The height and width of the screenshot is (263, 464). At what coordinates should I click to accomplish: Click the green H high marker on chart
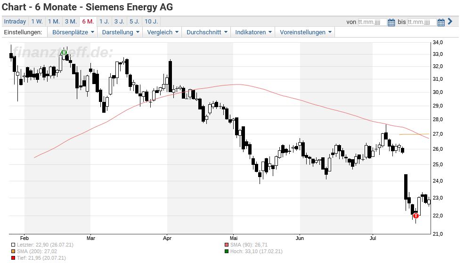point(64,53)
